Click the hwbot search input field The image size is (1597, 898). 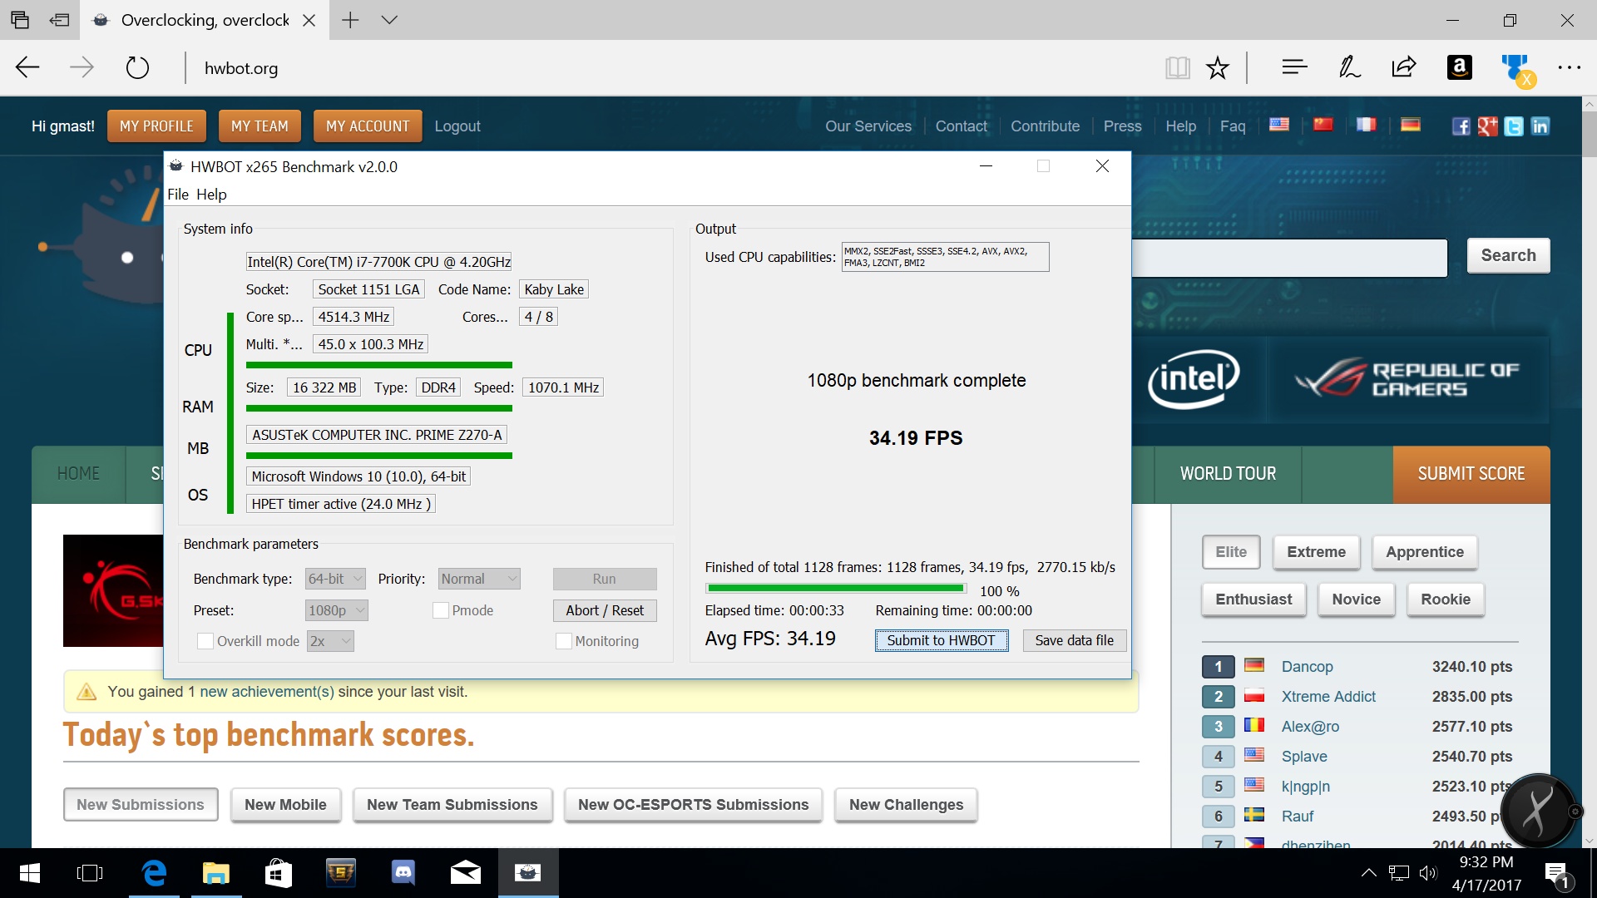(x=1289, y=258)
